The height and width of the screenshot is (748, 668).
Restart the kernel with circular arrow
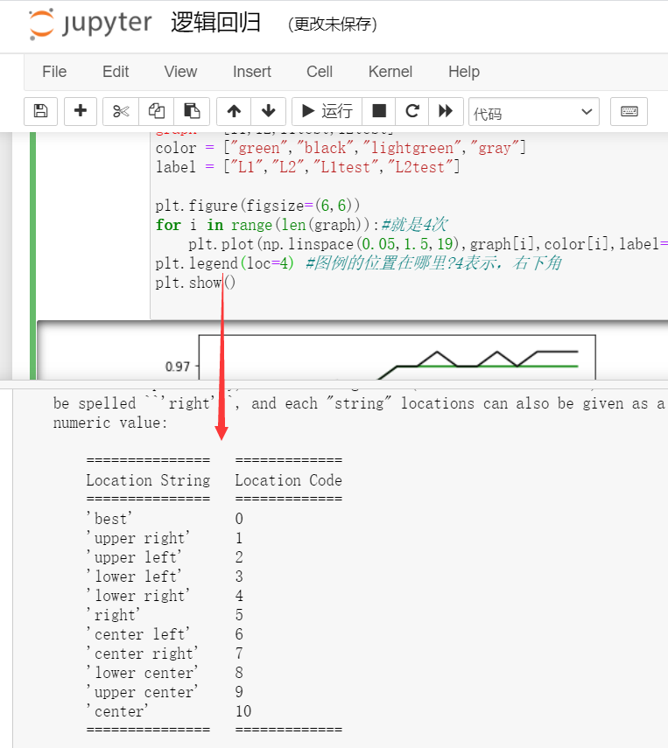(x=412, y=111)
